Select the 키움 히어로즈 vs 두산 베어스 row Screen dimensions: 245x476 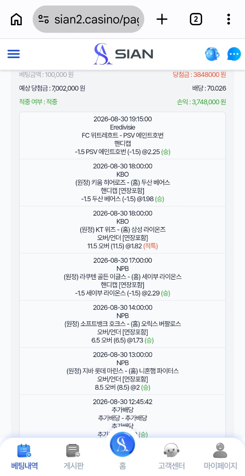coord(123,183)
